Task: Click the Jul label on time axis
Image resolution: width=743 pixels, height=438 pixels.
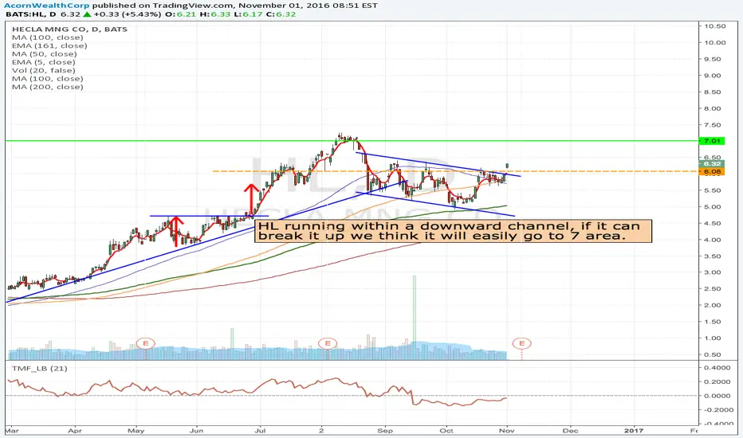Action: click(259, 430)
